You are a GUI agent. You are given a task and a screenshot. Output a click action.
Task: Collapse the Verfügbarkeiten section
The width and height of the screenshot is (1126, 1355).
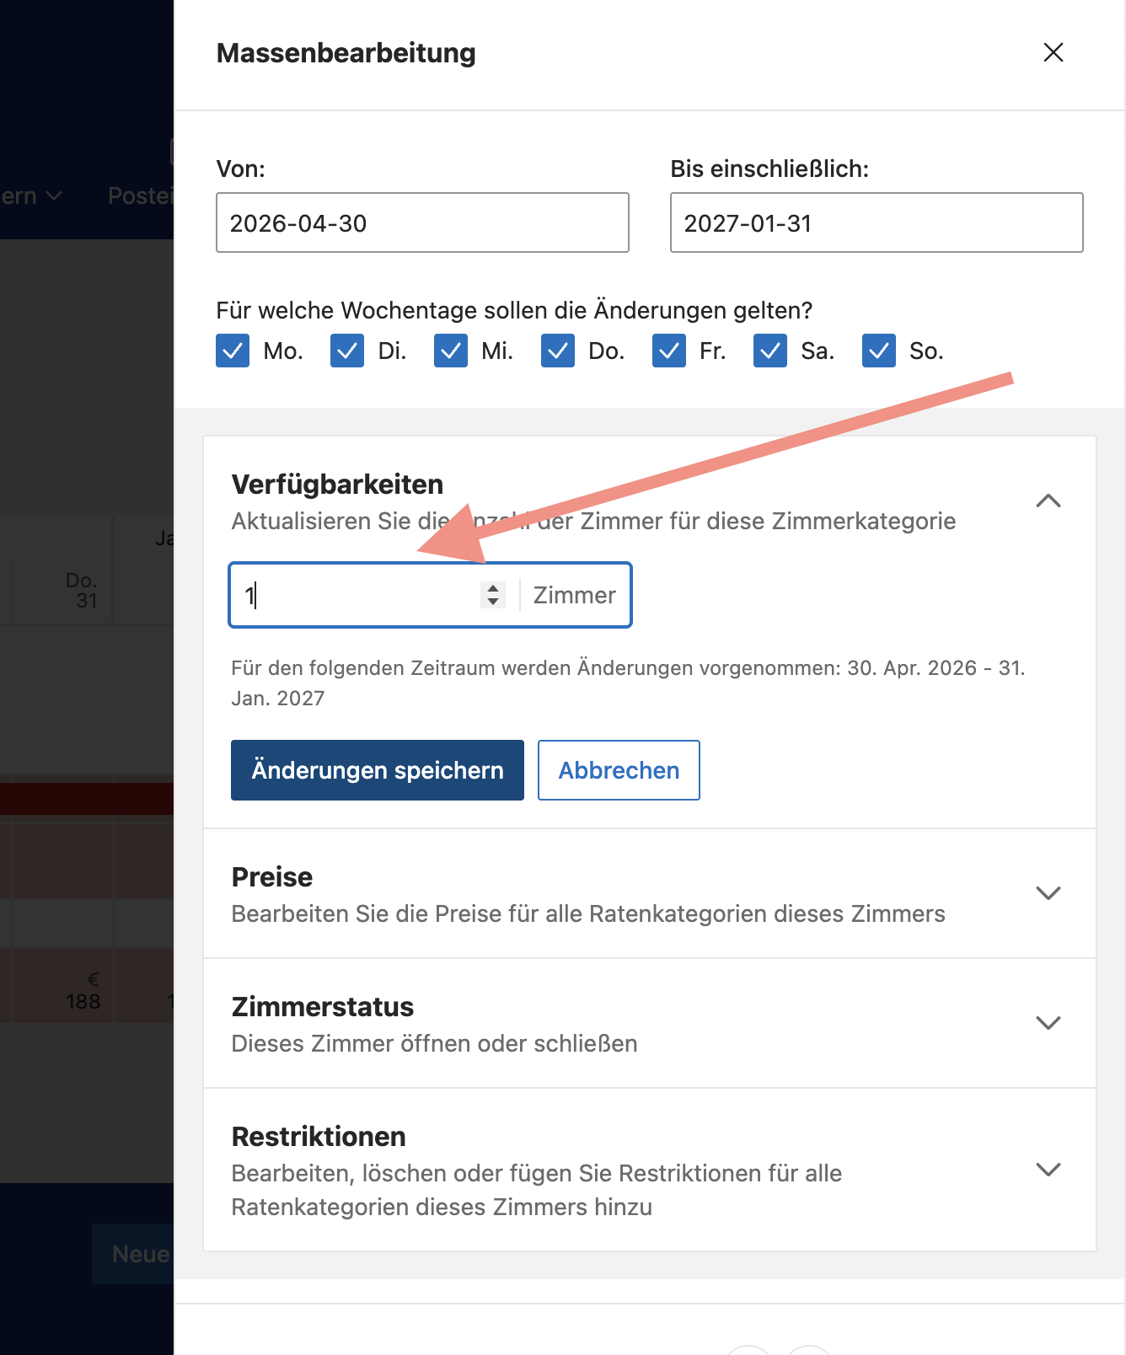(x=1048, y=501)
